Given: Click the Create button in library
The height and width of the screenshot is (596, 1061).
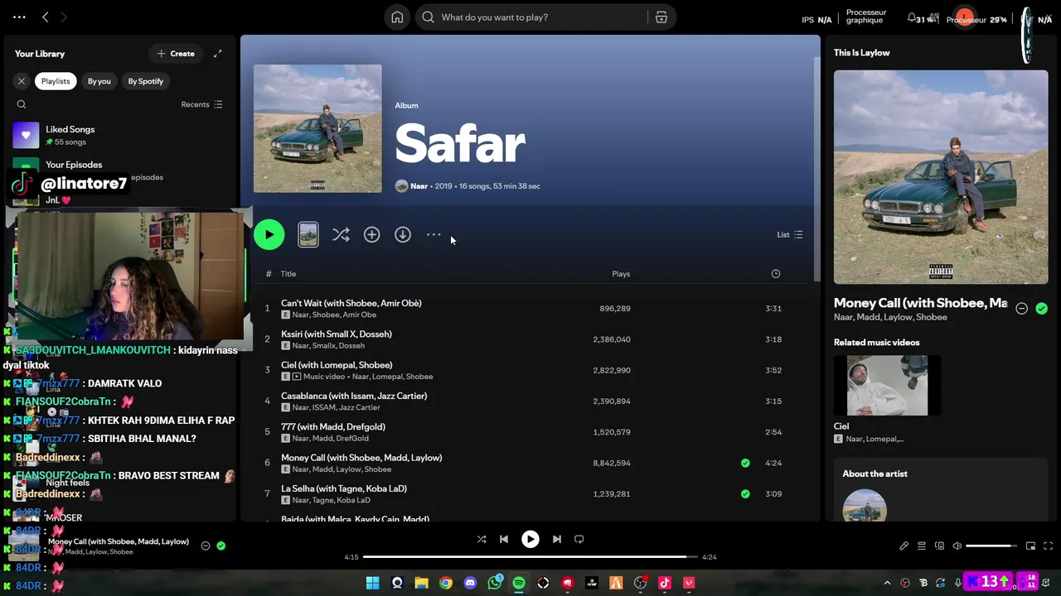Looking at the screenshot, I should [x=176, y=54].
